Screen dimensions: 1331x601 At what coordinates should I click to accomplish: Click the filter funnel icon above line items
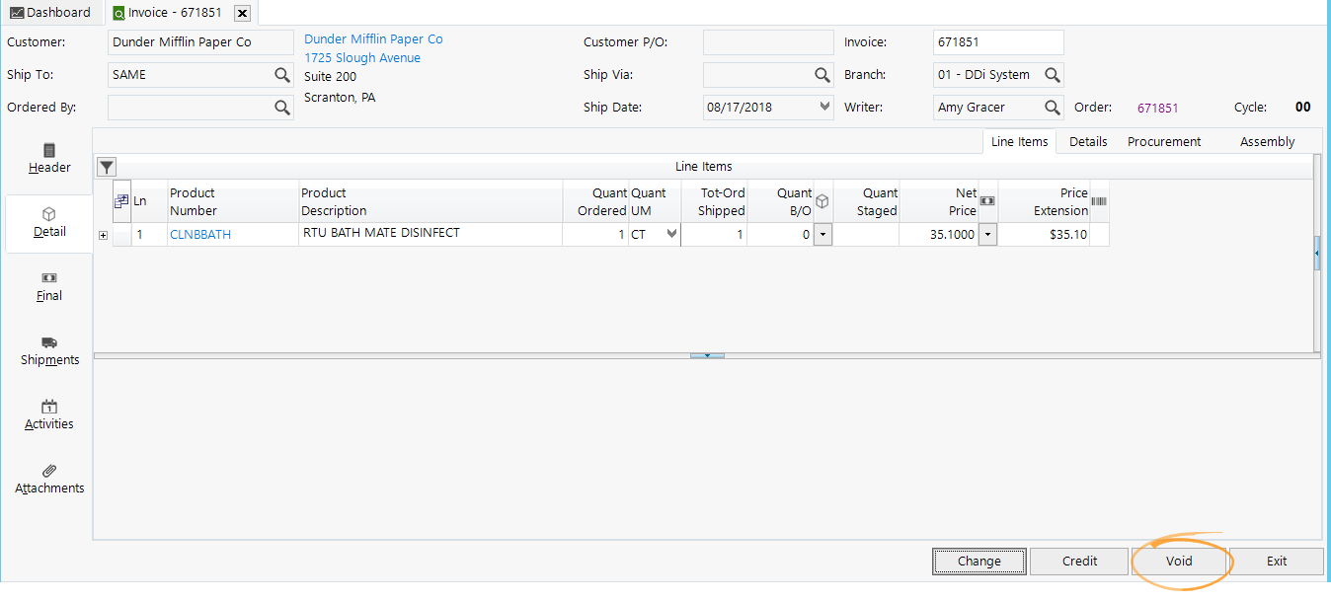coord(107,167)
